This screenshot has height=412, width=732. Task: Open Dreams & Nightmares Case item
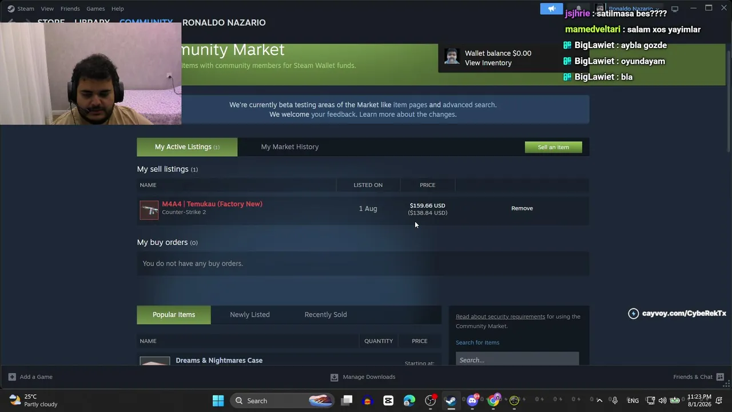tap(219, 360)
